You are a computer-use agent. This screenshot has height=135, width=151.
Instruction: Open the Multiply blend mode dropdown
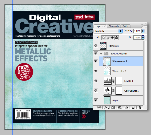tap(108, 31)
